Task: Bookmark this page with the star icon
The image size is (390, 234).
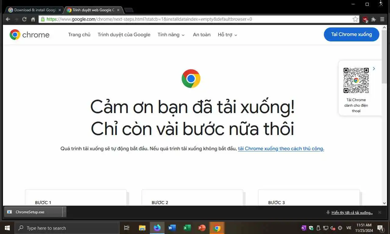Action: click(x=355, y=19)
